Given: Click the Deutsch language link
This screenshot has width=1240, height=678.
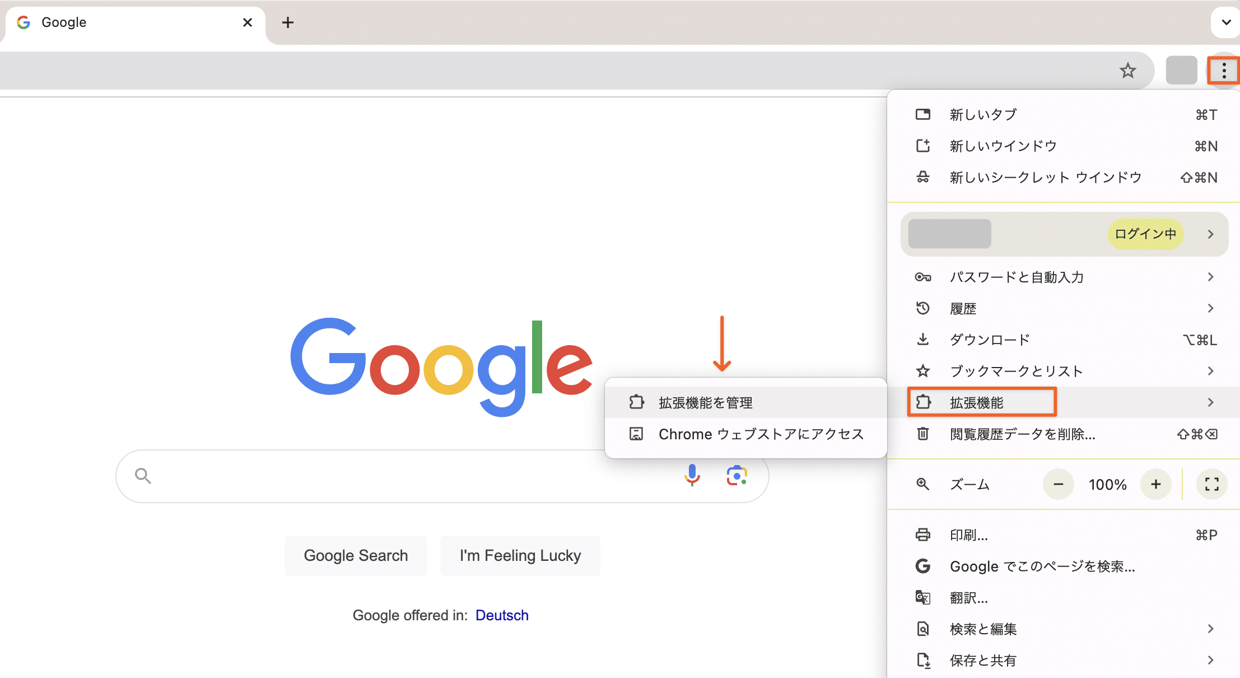Looking at the screenshot, I should pyautogui.click(x=501, y=616).
